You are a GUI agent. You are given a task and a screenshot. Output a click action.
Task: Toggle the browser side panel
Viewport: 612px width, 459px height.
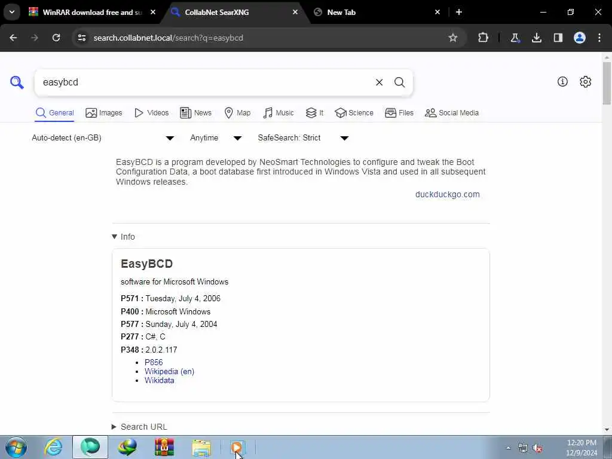point(558,38)
